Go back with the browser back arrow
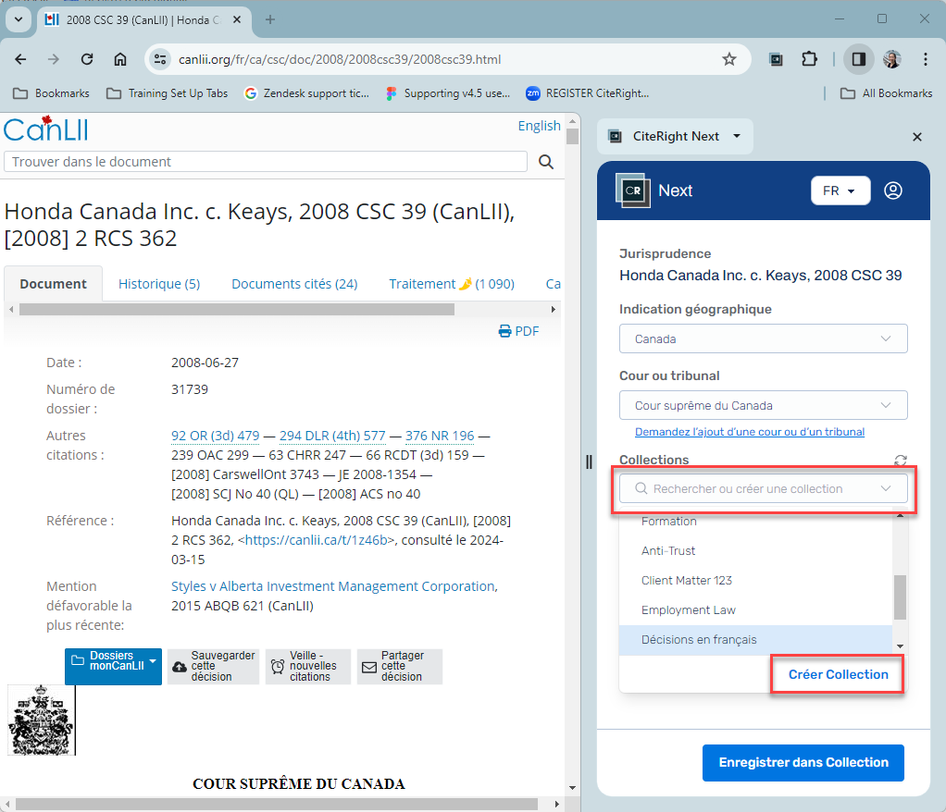Viewport: 946px width, 812px height. (x=20, y=59)
